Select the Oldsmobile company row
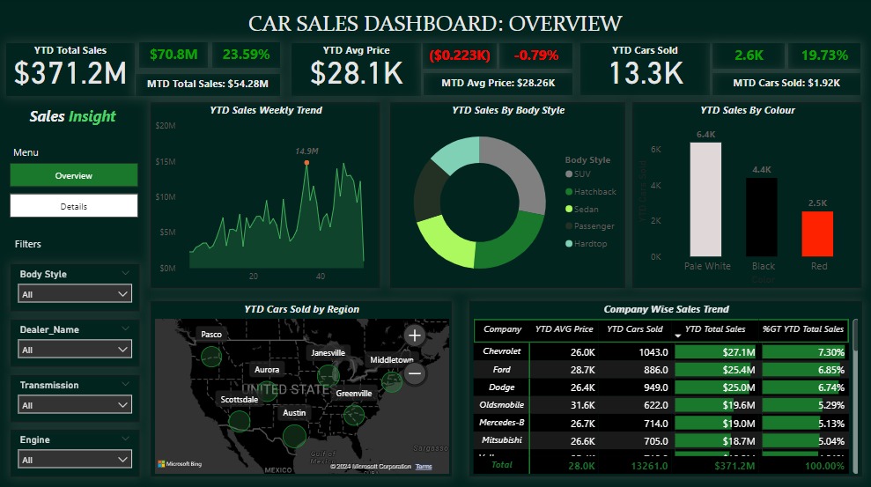The height and width of the screenshot is (487, 871). pos(661,405)
